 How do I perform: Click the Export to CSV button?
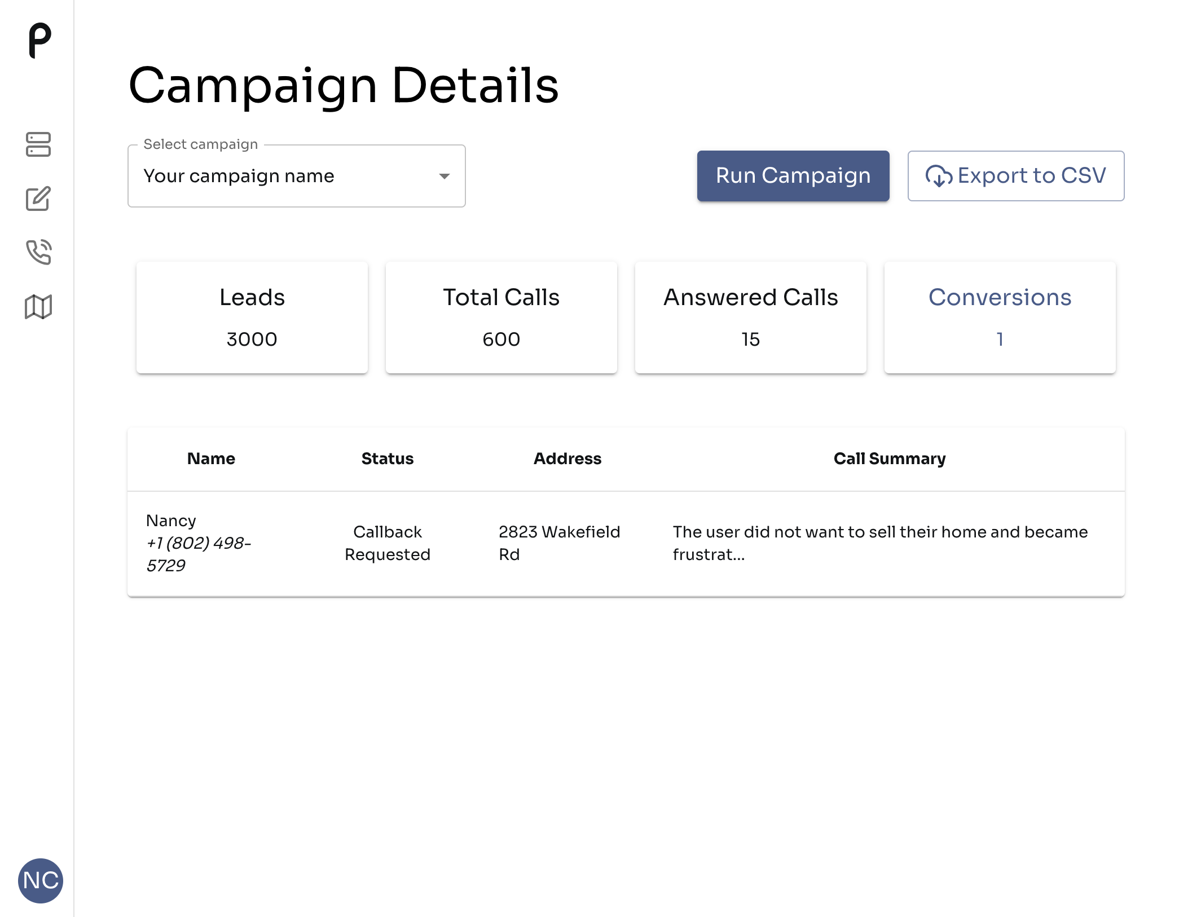1015,176
